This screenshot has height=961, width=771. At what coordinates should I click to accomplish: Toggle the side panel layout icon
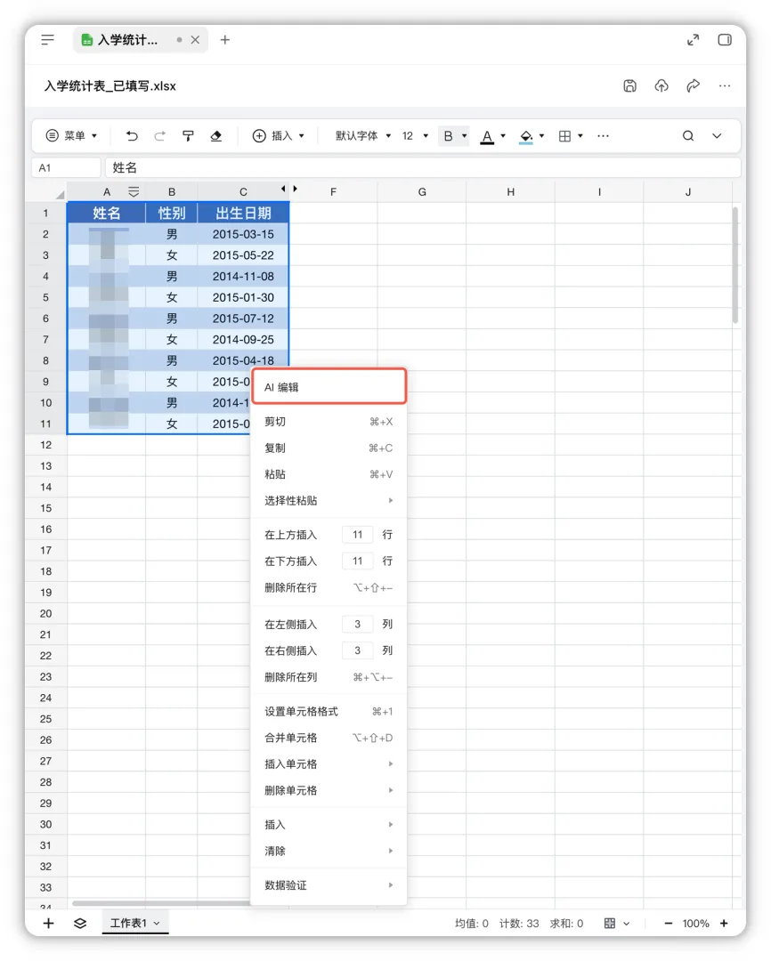click(x=725, y=40)
